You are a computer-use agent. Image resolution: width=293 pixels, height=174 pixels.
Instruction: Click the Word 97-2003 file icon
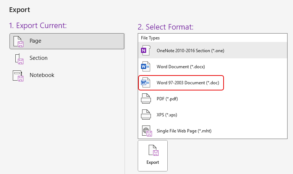coord(146,83)
